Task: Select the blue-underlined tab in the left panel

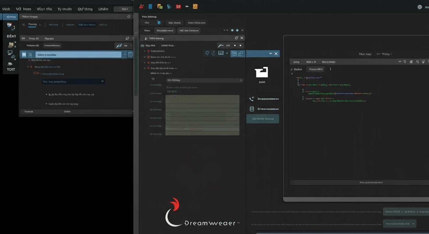Action: [32, 25]
